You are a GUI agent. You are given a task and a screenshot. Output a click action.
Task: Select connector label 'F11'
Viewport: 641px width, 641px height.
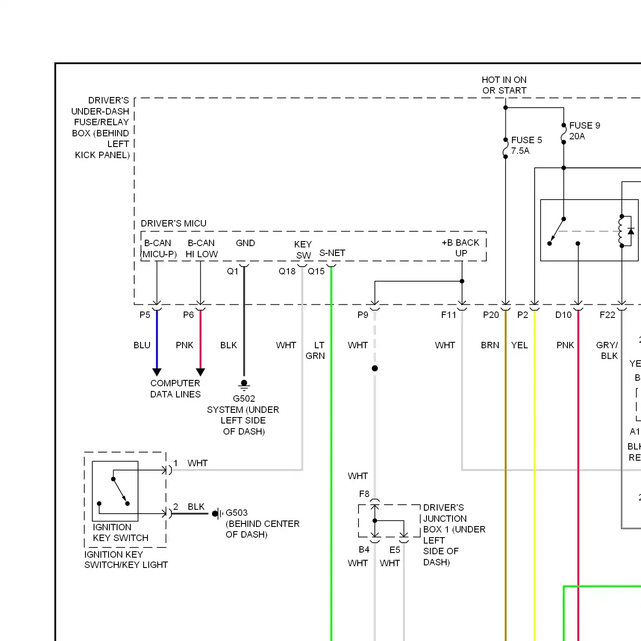(x=449, y=315)
